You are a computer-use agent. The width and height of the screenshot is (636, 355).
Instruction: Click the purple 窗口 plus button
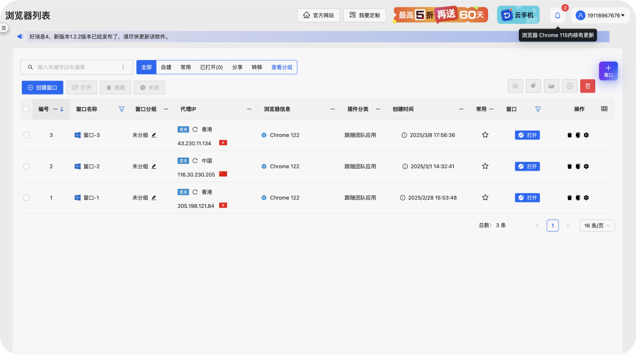pyautogui.click(x=608, y=70)
